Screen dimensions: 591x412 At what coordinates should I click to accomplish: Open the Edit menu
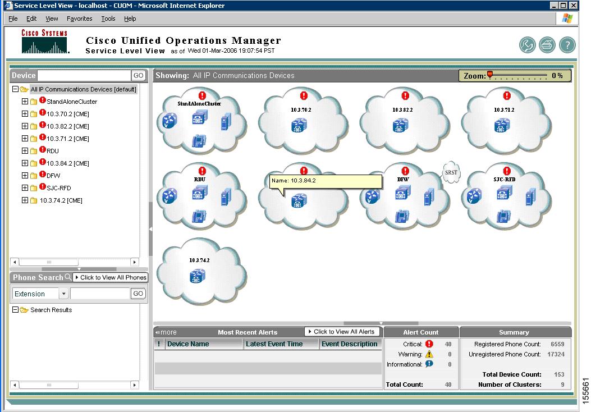31,19
